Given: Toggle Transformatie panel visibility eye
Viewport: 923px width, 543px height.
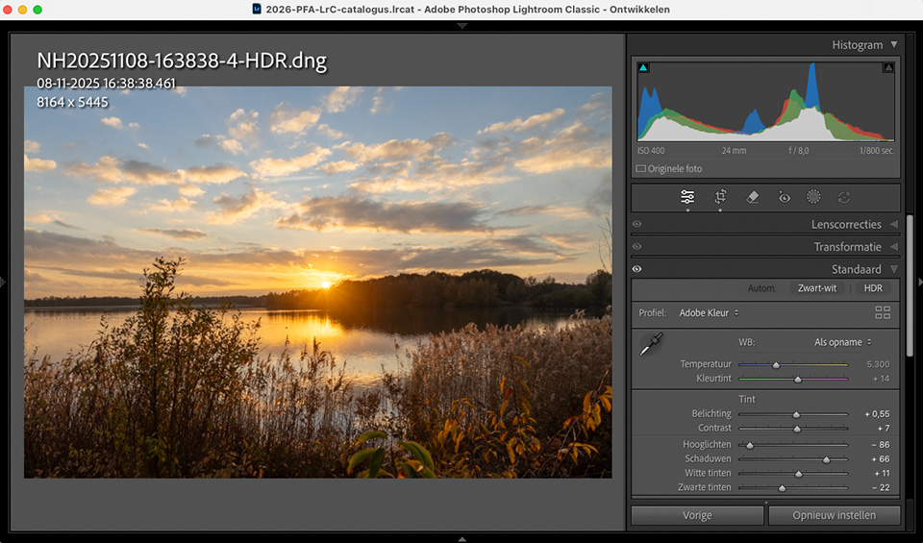Looking at the screenshot, I should pos(636,246).
